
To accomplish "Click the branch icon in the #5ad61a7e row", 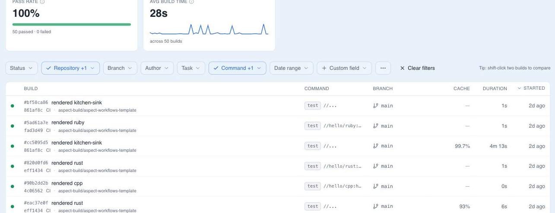I will 375,126.
